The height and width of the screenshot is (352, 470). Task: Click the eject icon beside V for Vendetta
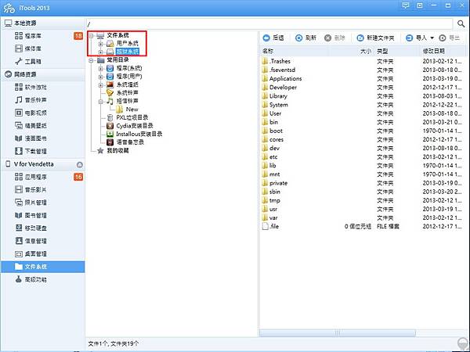(x=79, y=164)
